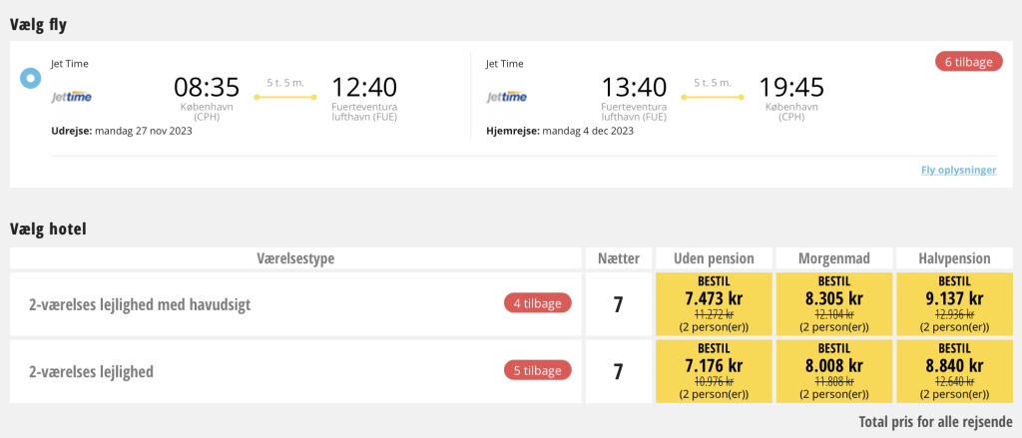Click the Værelsestype column header

pyautogui.click(x=295, y=258)
